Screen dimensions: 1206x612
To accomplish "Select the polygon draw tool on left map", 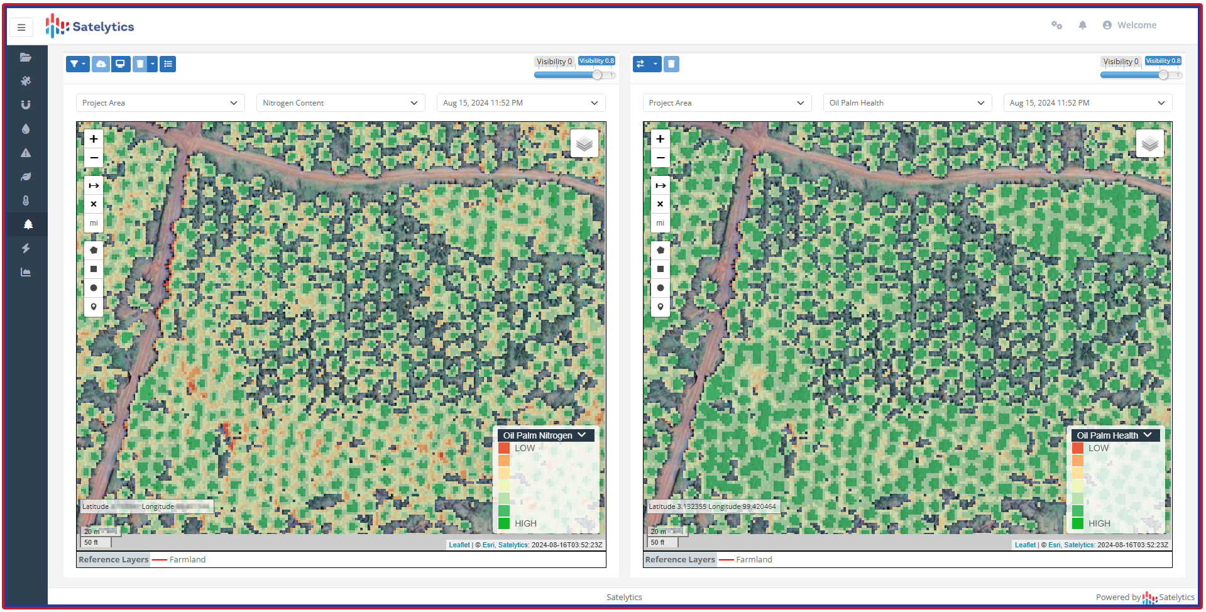I will click(x=94, y=250).
